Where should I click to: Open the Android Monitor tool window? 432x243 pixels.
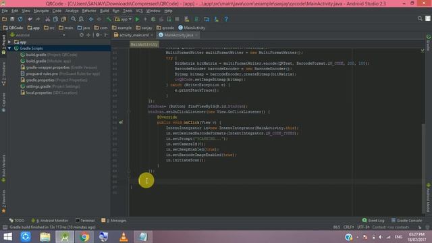pos(49,221)
